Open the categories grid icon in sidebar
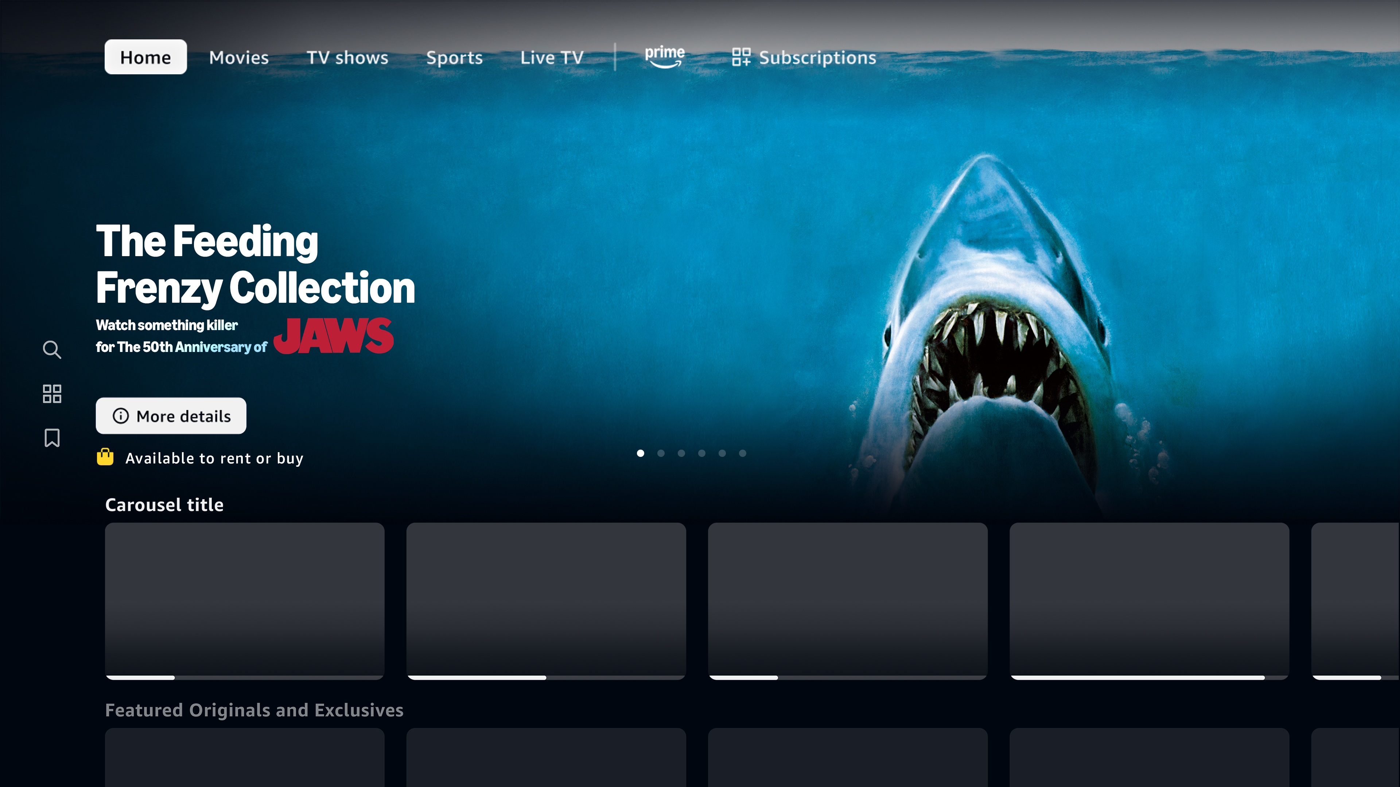 (x=52, y=394)
